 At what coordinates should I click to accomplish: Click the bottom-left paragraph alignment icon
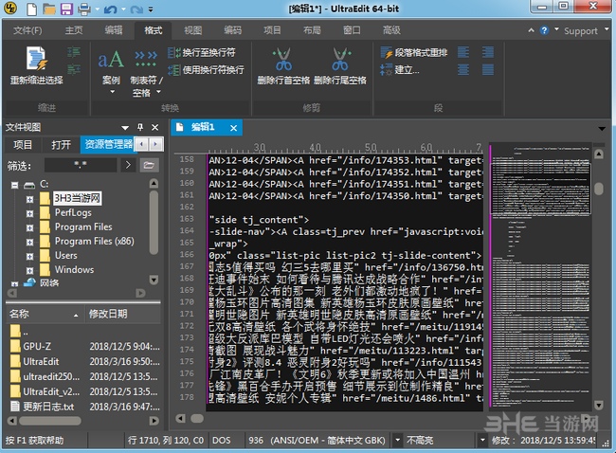463,70
